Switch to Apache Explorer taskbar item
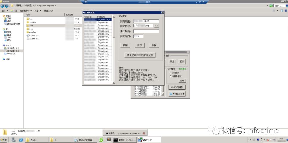The height and width of the screenshot is (143, 288). coord(37,140)
